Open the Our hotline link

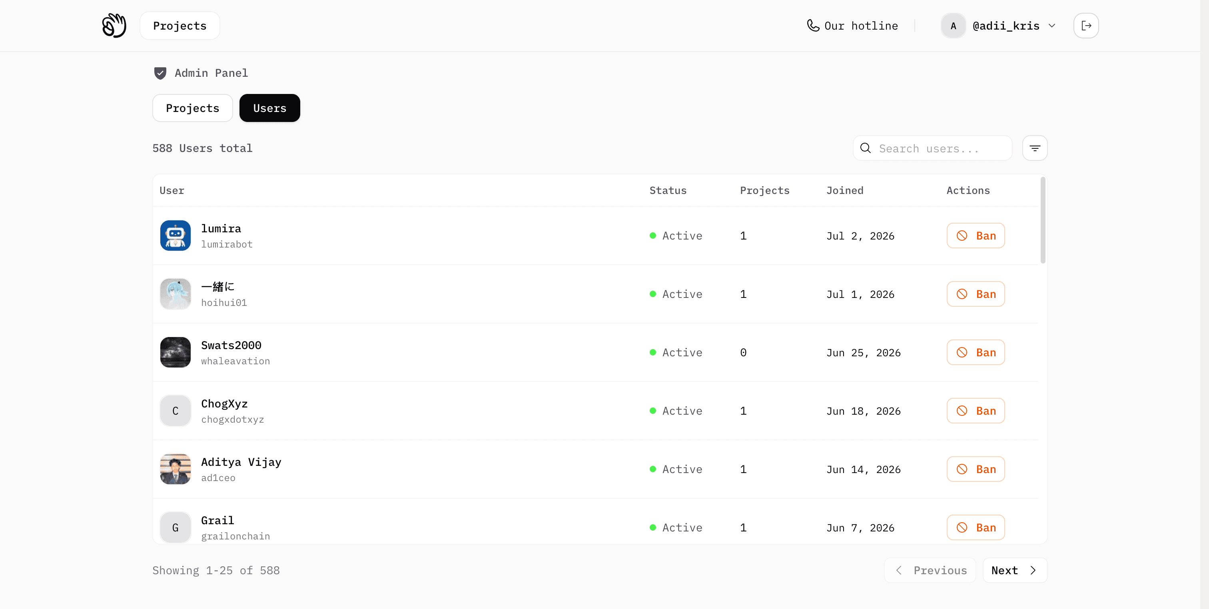coord(852,26)
